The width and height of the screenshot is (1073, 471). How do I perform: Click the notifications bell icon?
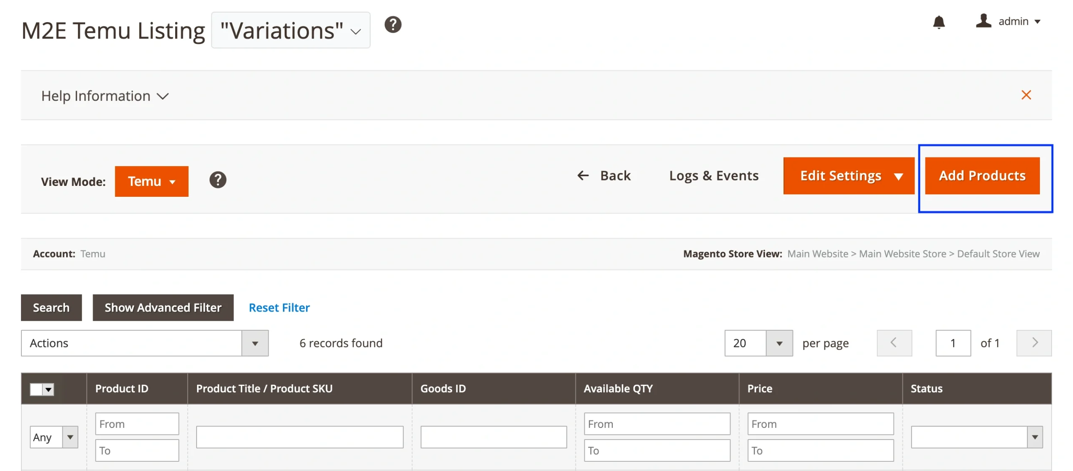tap(938, 22)
